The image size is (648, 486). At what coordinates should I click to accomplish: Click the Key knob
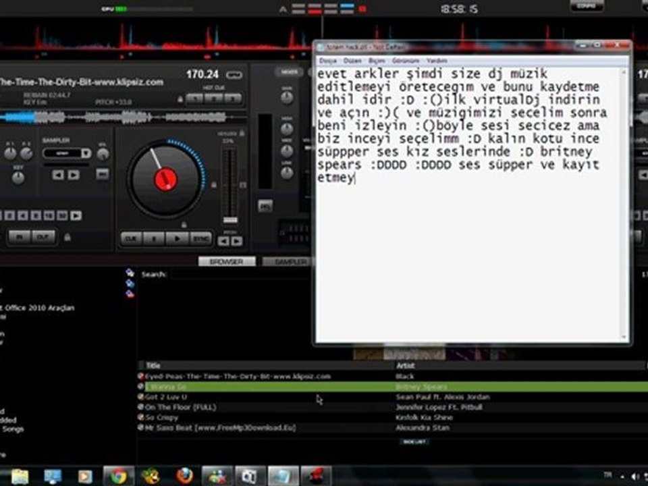18,178
